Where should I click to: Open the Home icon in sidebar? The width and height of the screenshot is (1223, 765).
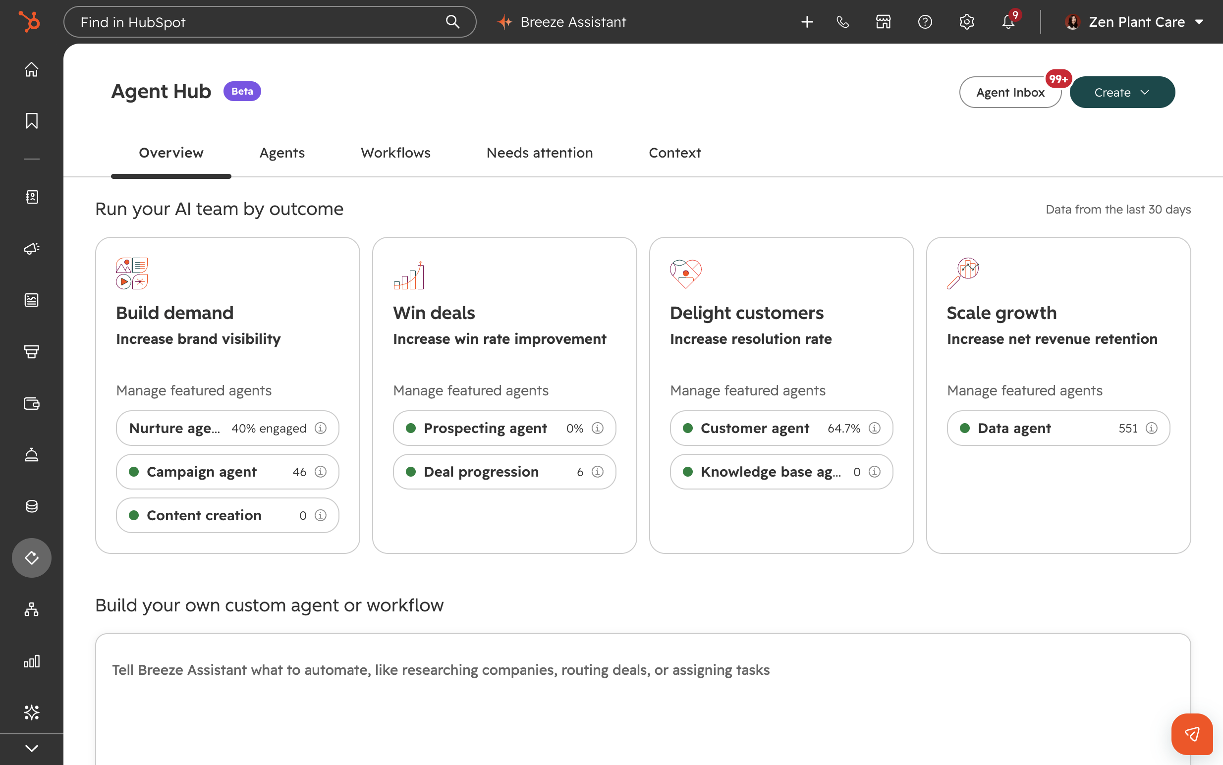click(x=31, y=69)
